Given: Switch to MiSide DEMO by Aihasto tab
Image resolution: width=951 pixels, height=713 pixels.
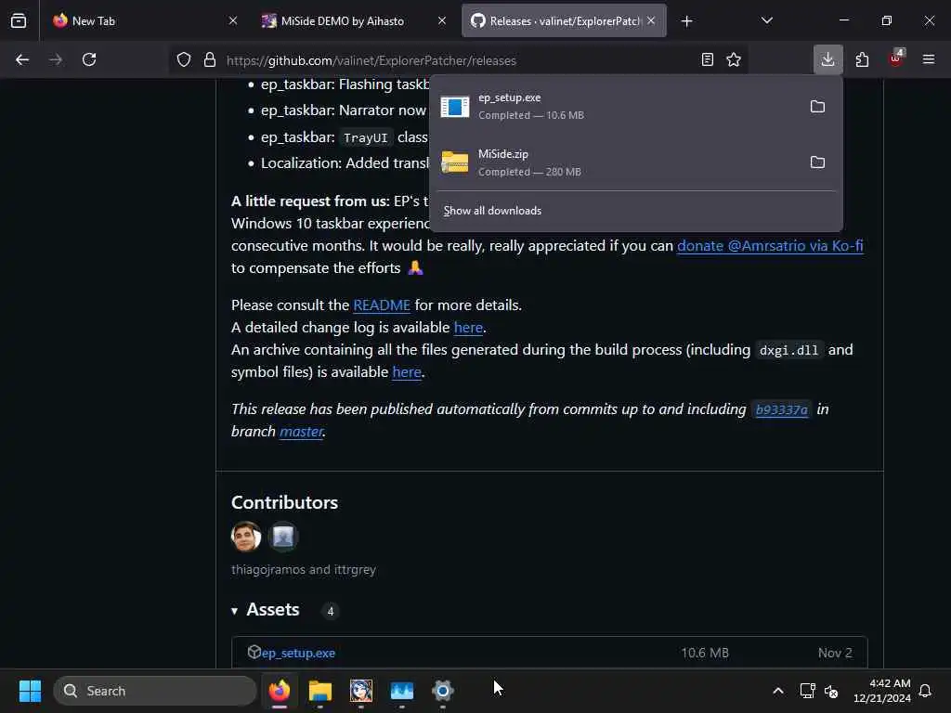Looking at the screenshot, I should click(x=354, y=20).
